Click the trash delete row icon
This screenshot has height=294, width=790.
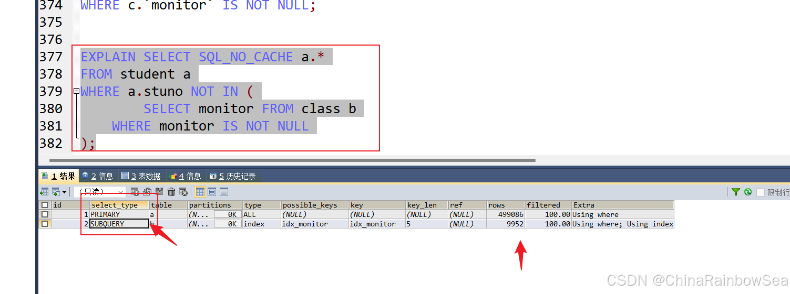(171, 192)
